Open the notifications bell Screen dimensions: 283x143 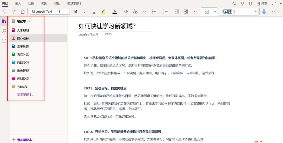251,3
